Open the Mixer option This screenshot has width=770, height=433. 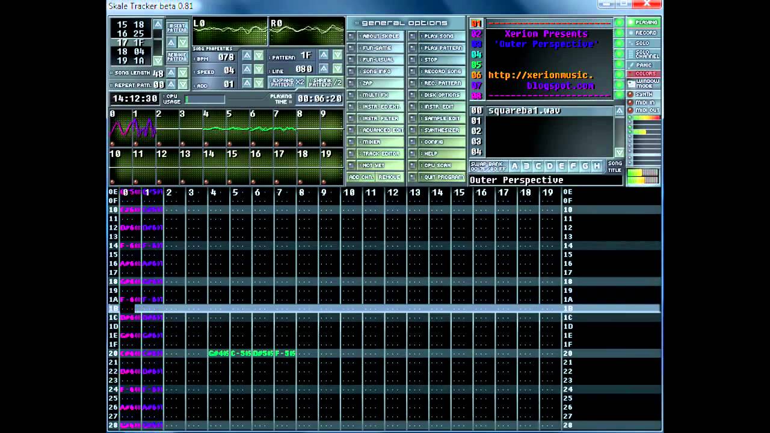pos(381,142)
